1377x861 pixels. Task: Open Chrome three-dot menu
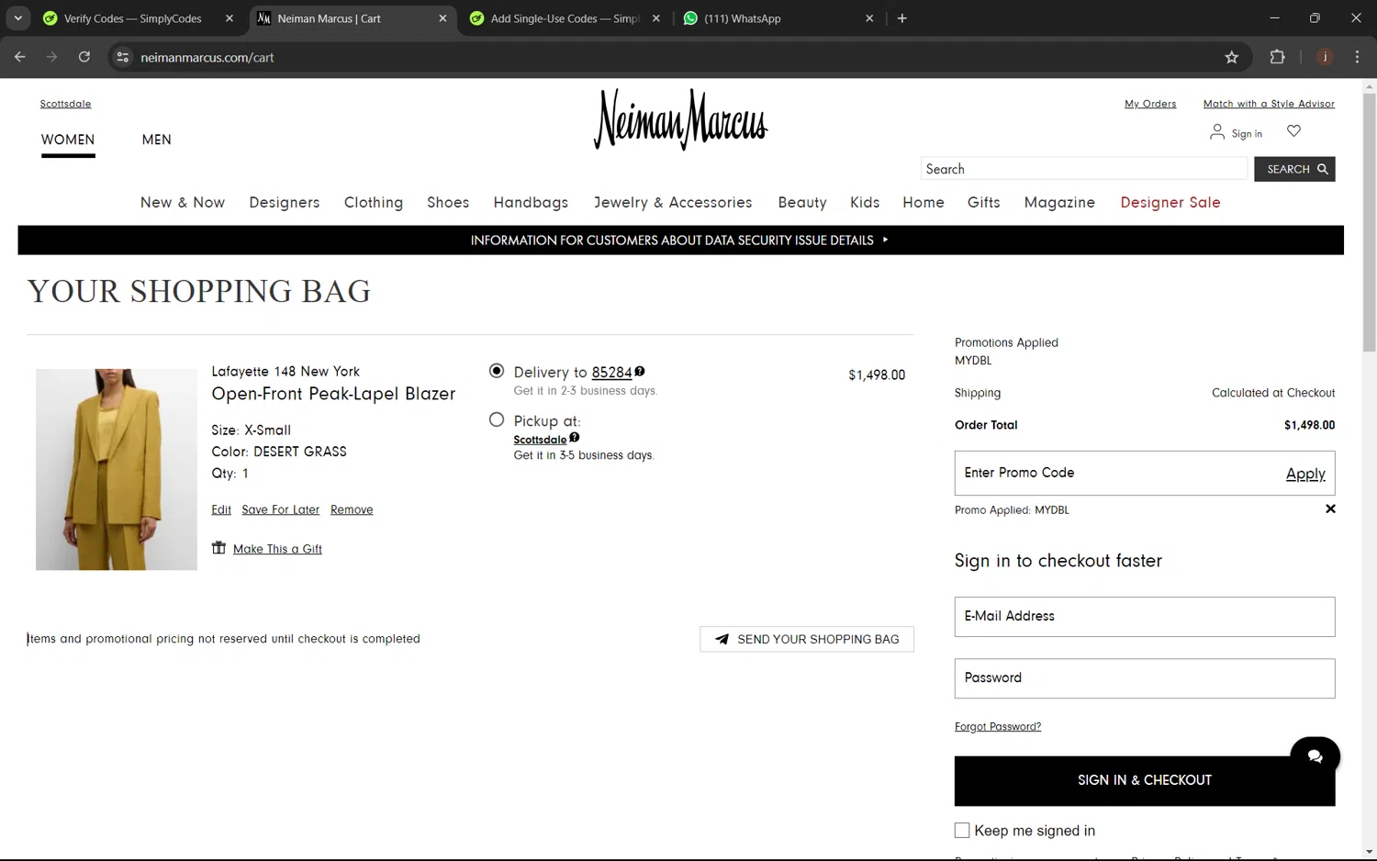click(x=1357, y=57)
